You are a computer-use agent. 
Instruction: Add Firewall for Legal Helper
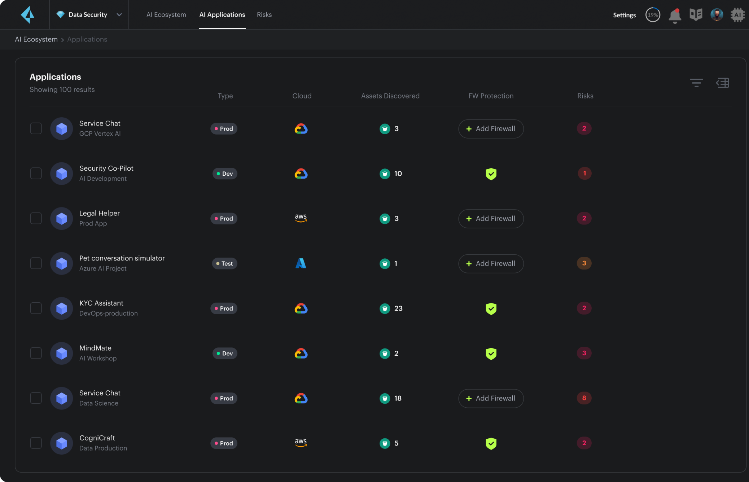click(x=491, y=218)
